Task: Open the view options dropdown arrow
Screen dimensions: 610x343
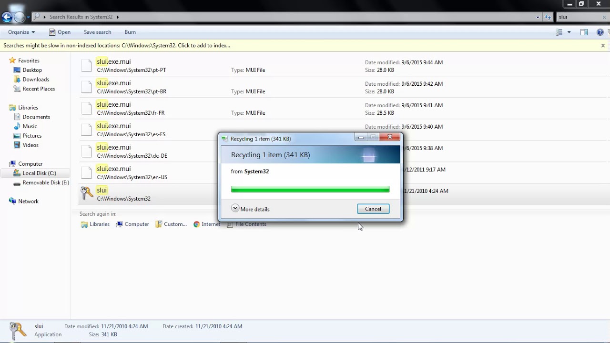Action: tap(569, 32)
